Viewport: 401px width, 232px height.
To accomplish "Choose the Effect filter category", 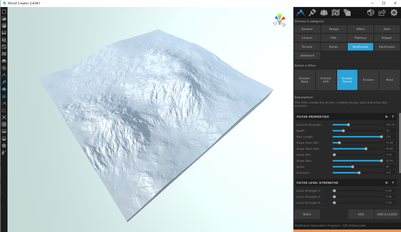I will tap(360, 29).
